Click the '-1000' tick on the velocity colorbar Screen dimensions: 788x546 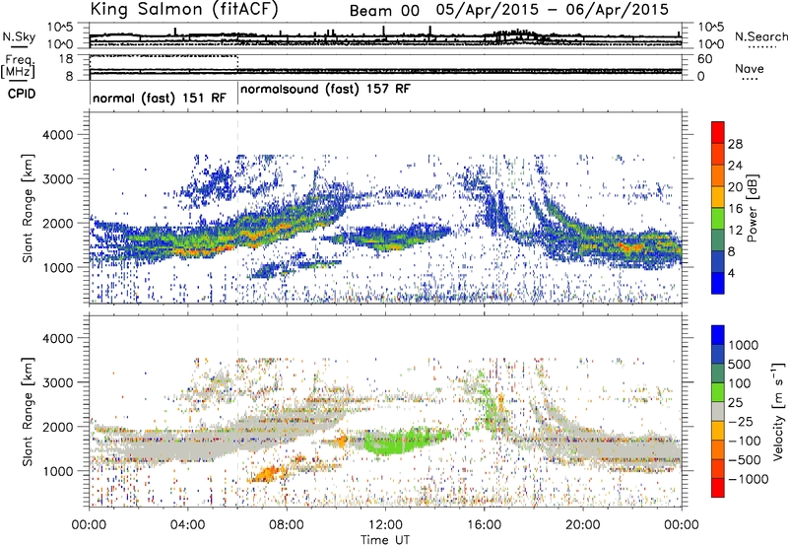click(x=748, y=479)
